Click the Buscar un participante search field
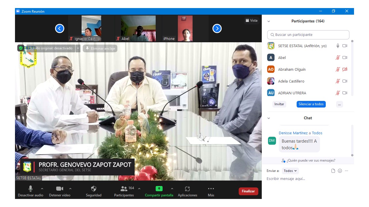This screenshot has height=207, width=369. pyautogui.click(x=308, y=35)
